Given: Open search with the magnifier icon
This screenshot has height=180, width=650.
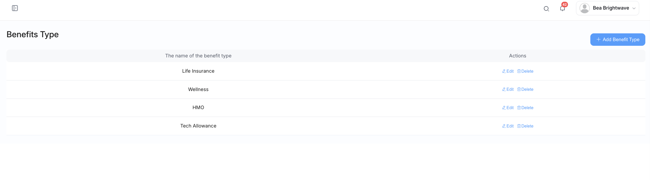Looking at the screenshot, I should pyautogui.click(x=546, y=9).
